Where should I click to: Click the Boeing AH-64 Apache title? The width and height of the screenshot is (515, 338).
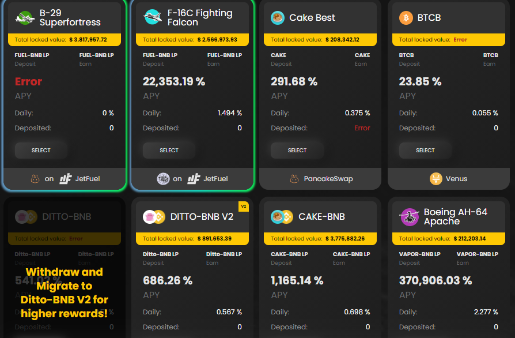[x=455, y=217]
